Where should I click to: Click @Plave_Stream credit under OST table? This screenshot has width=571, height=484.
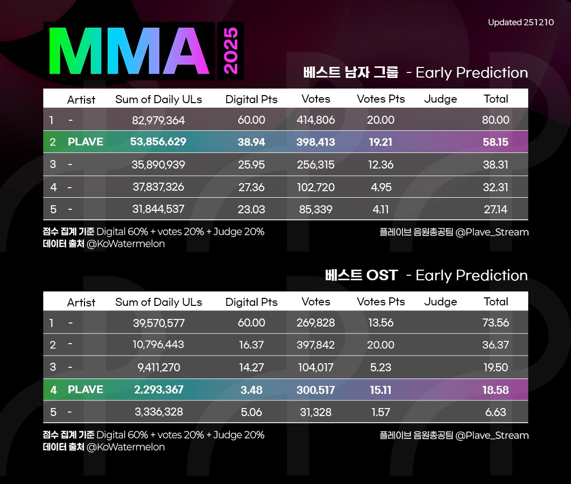point(492,435)
